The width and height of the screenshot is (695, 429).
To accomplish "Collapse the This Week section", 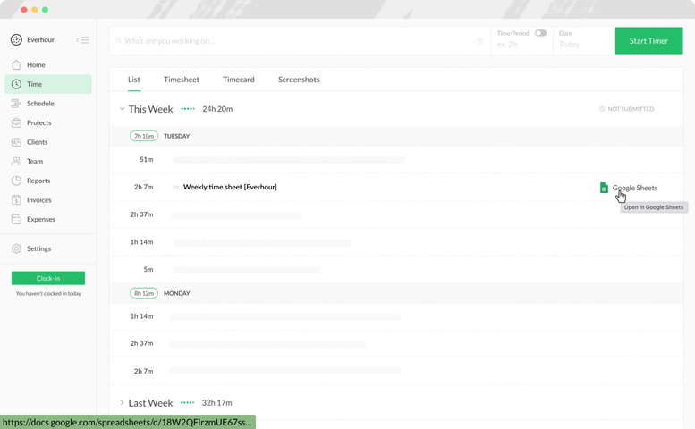I will pos(122,109).
